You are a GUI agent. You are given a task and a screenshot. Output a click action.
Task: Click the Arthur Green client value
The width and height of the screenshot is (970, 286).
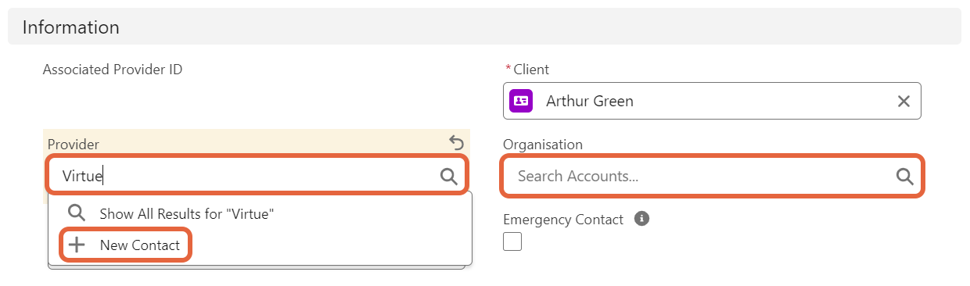coord(590,101)
